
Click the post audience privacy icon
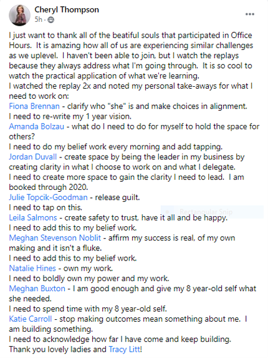pos(51,20)
